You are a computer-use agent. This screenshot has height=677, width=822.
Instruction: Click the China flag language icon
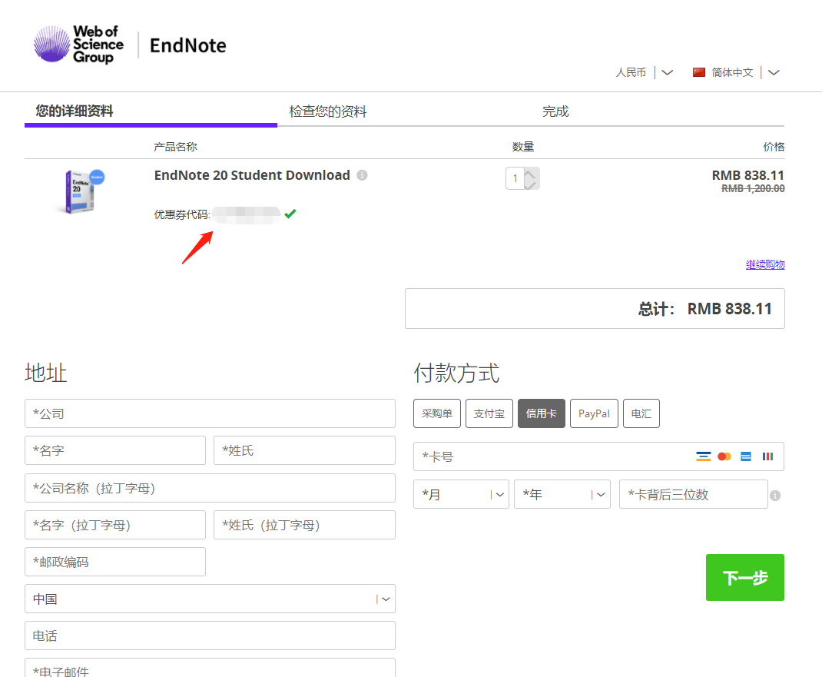coord(699,72)
